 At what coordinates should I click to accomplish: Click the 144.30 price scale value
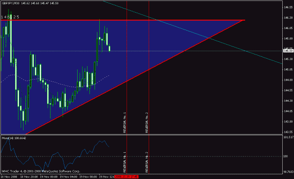(288, 101)
